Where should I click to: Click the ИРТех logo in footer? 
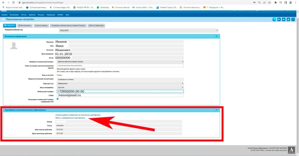tap(291, 149)
